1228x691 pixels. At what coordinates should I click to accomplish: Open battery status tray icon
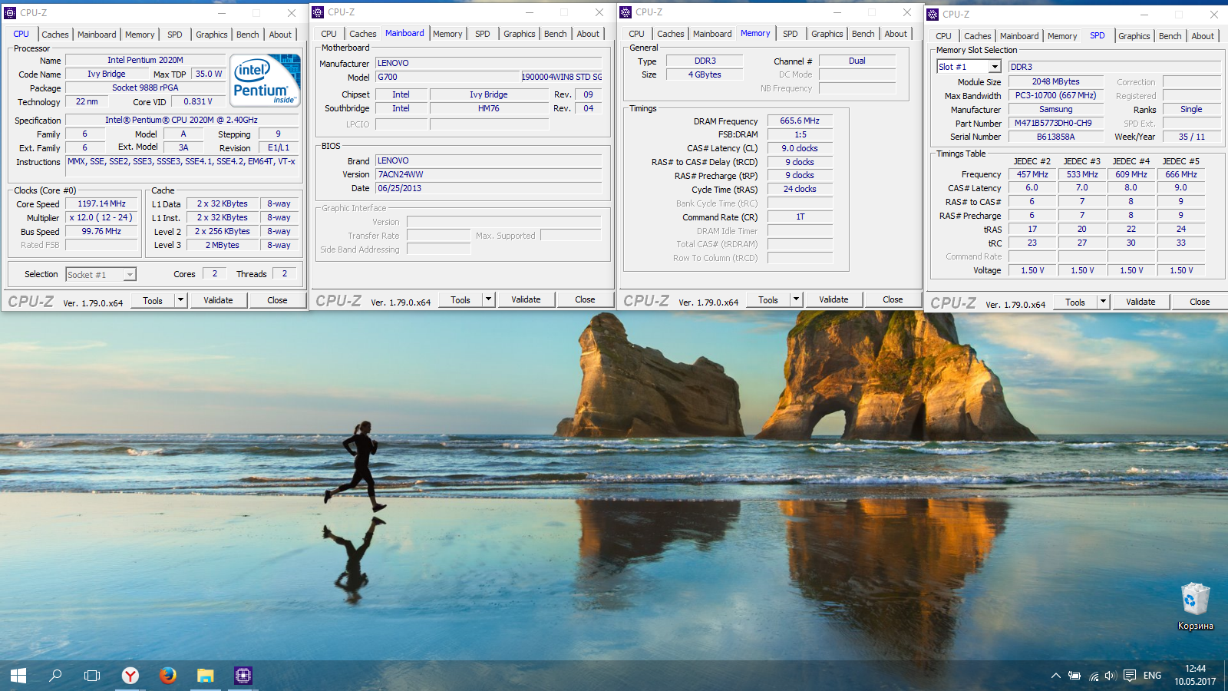(1074, 676)
